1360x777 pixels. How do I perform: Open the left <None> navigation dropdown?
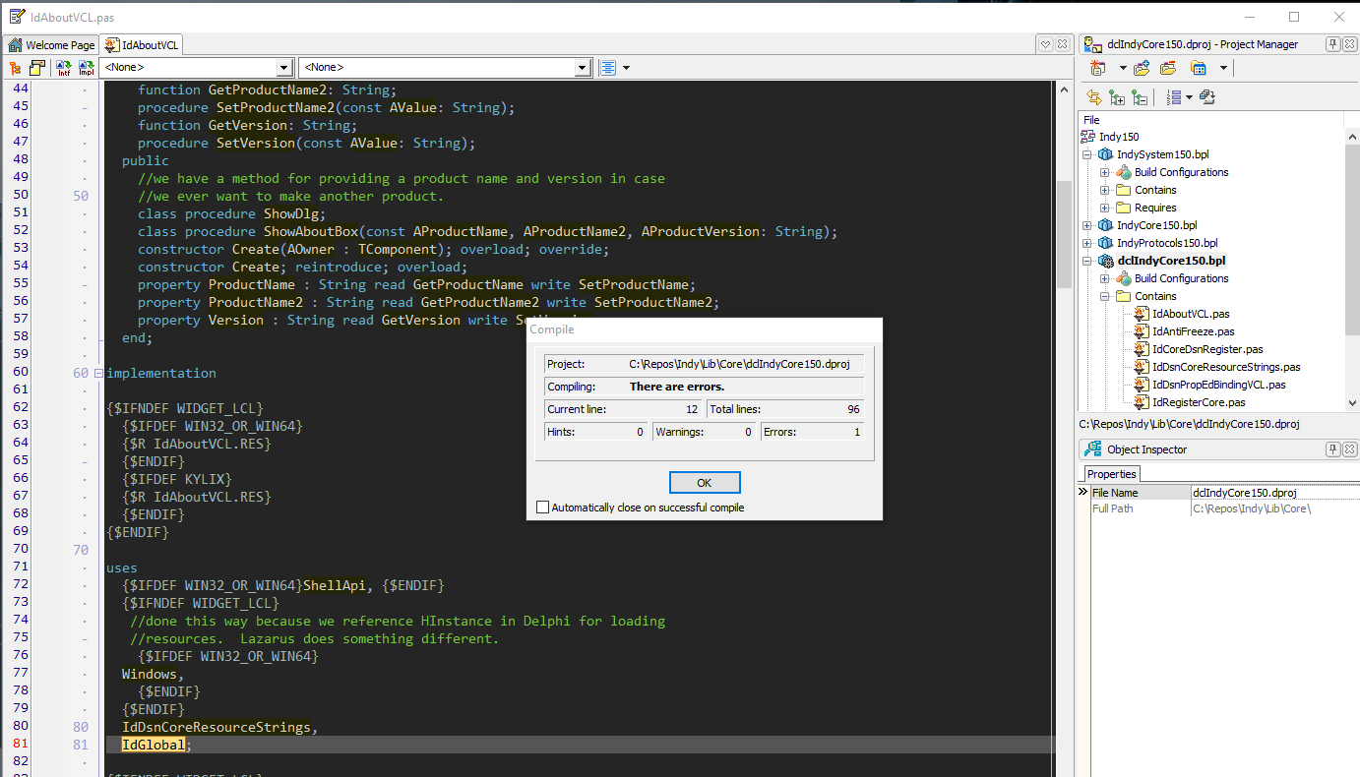pyautogui.click(x=284, y=67)
